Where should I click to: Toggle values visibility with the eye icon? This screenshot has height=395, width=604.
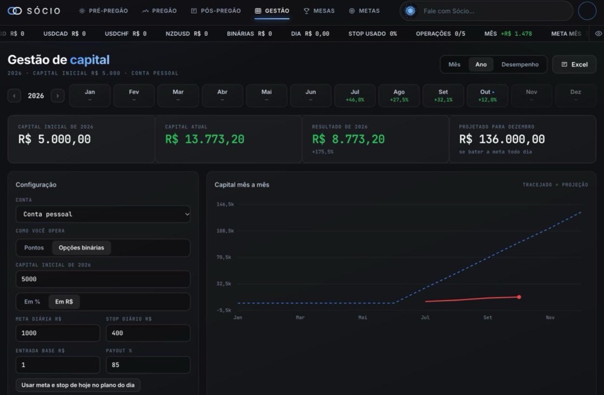(598, 33)
